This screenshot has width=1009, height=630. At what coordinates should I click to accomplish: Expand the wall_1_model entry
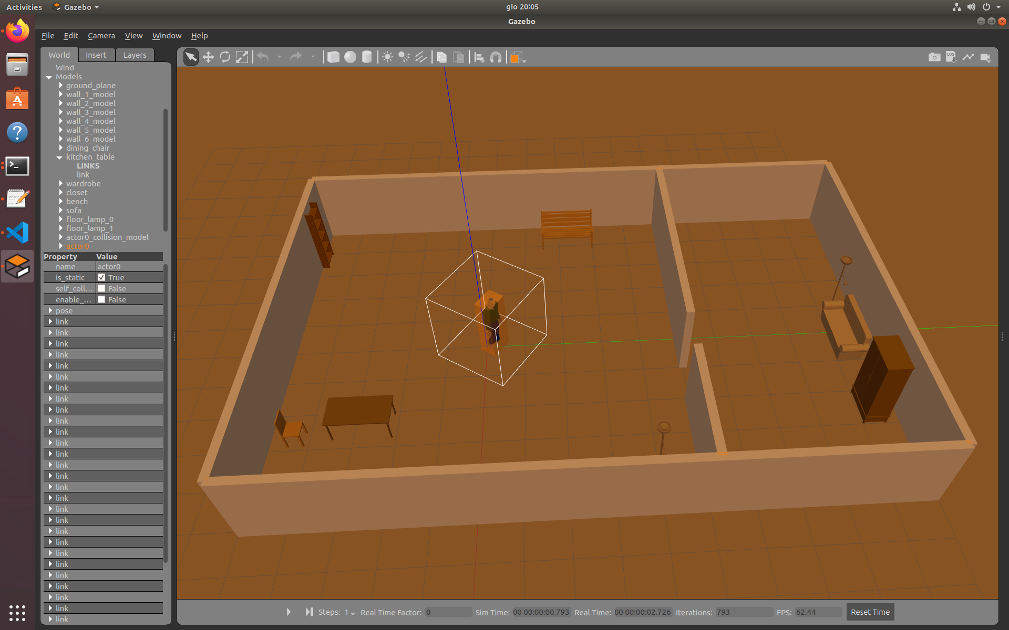point(61,94)
